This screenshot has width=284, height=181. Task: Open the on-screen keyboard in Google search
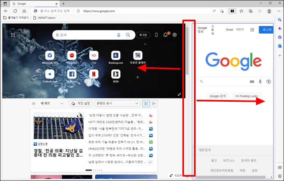[x=252, y=82]
